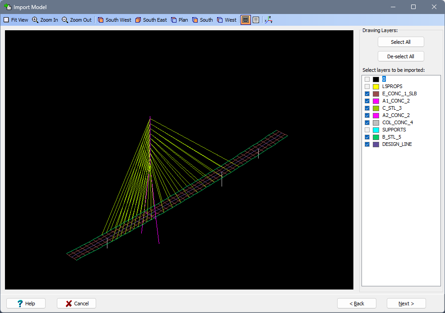
Task: Uncheck the COL_CONC_4 layer
Action: click(367, 122)
